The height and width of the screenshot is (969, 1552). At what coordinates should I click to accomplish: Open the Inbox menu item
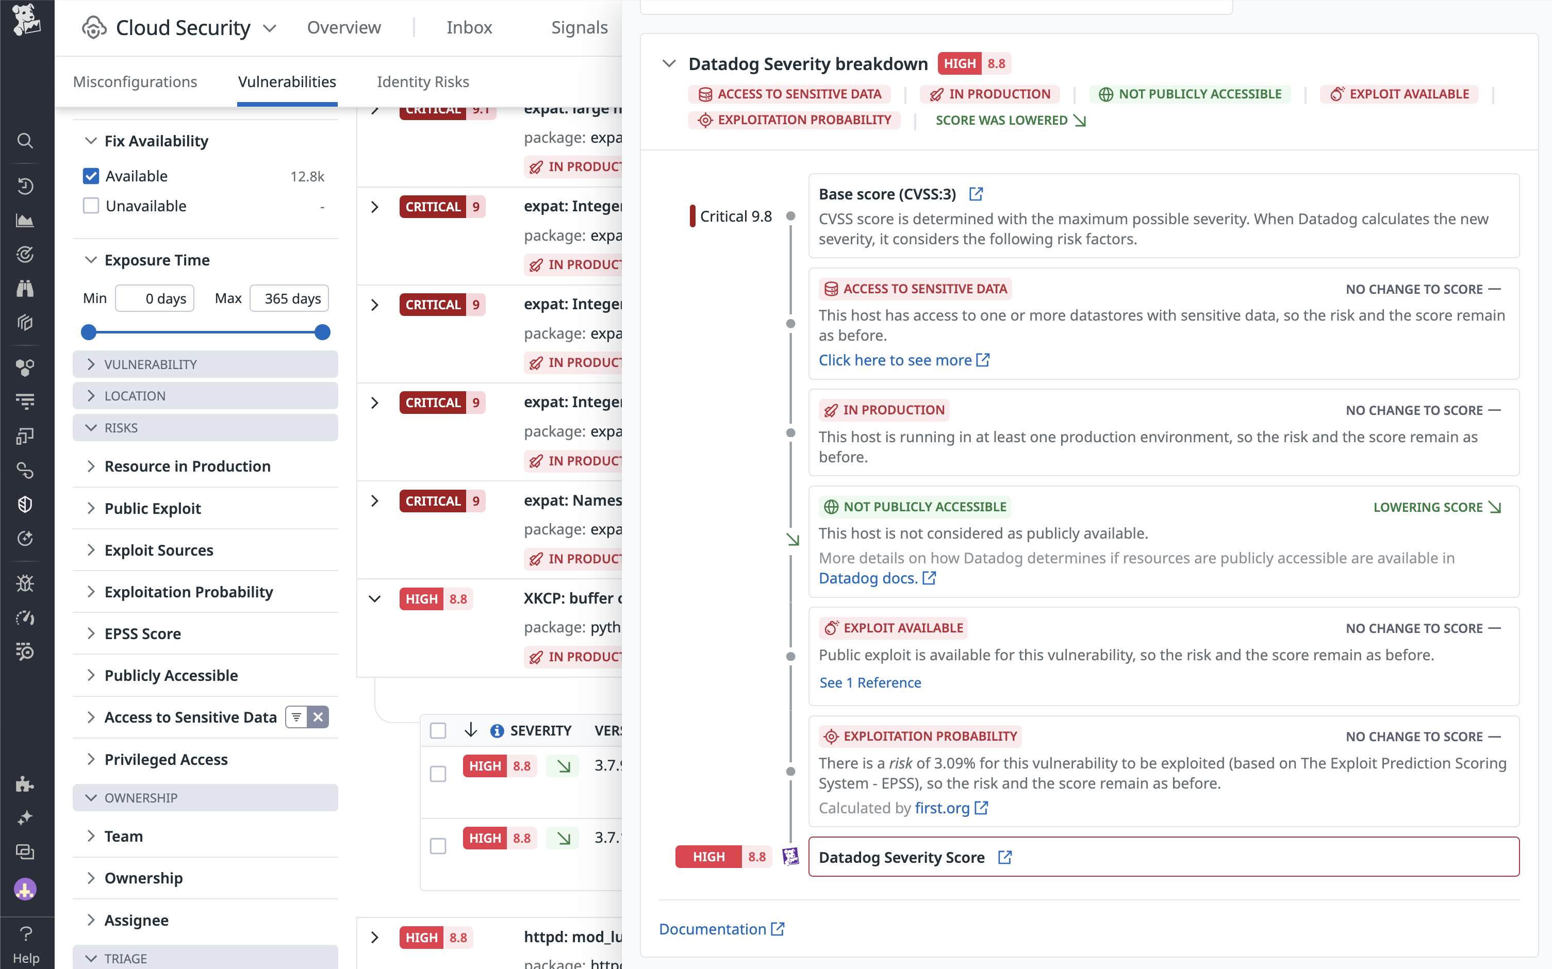[x=469, y=27]
